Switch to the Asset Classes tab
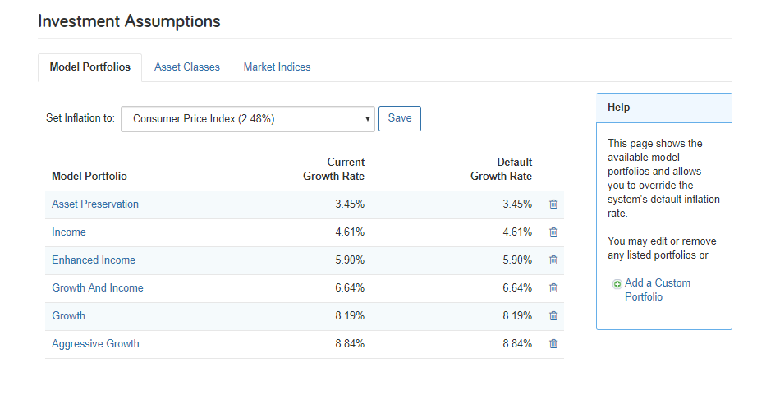 click(x=187, y=67)
